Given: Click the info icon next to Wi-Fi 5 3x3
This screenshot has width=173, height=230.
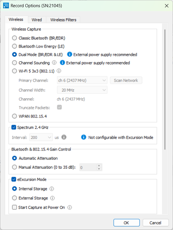Looking at the screenshot, I should coord(59,71).
